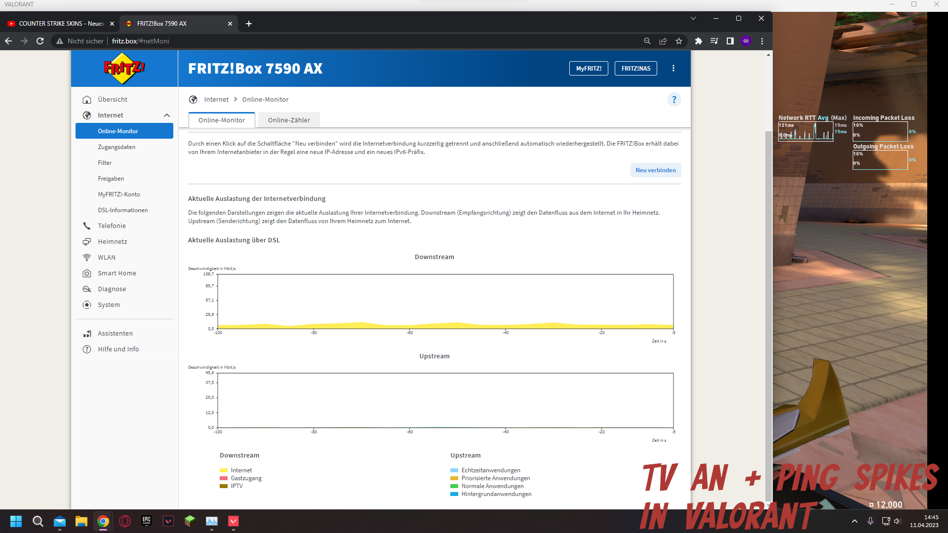Screen dimensions: 948x533
Task: Open the Chrome tab search dropdown arrow
Action: 693,19
